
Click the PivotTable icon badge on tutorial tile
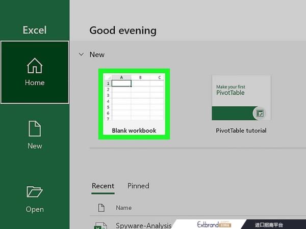(260, 113)
